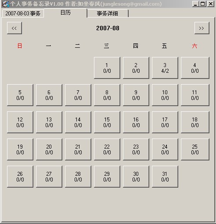This screenshot has height=224, width=216.
Task: Select day 31 button
Action: tap(165, 177)
